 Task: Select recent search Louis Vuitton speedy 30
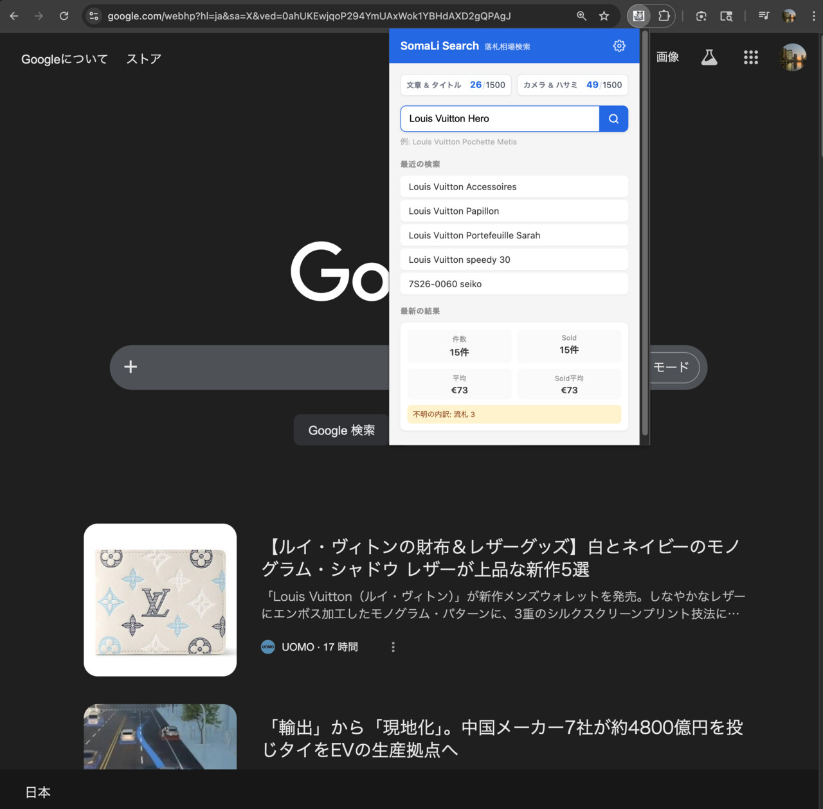tap(514, 260)
